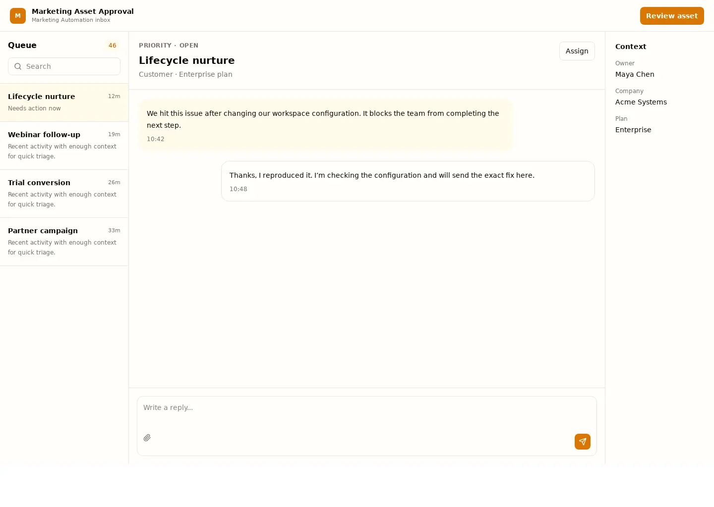Focus the queue Search field
The height and width of the screenshot is (507, 714).
[x=64, y=66]
